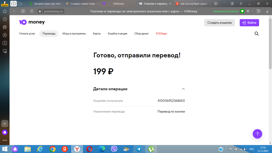Launch Opera from taskbar
This screenshot has height=153, width=272.
pos(89,149)
